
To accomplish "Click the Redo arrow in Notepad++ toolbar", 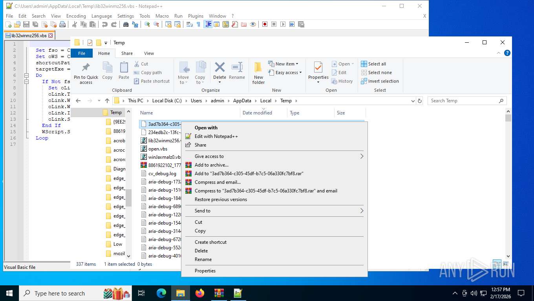I will (x=114, y=24).
